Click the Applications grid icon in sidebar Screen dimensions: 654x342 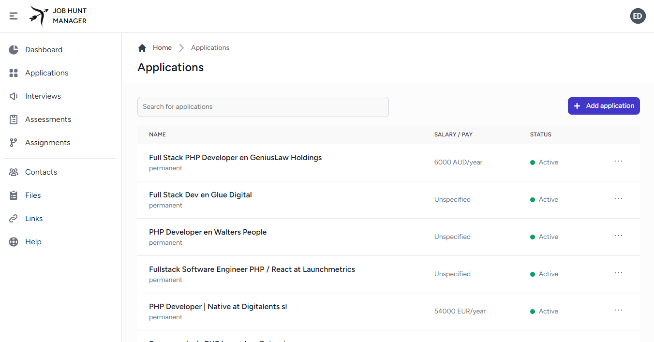pyautogui.click(x=14, y=73)
